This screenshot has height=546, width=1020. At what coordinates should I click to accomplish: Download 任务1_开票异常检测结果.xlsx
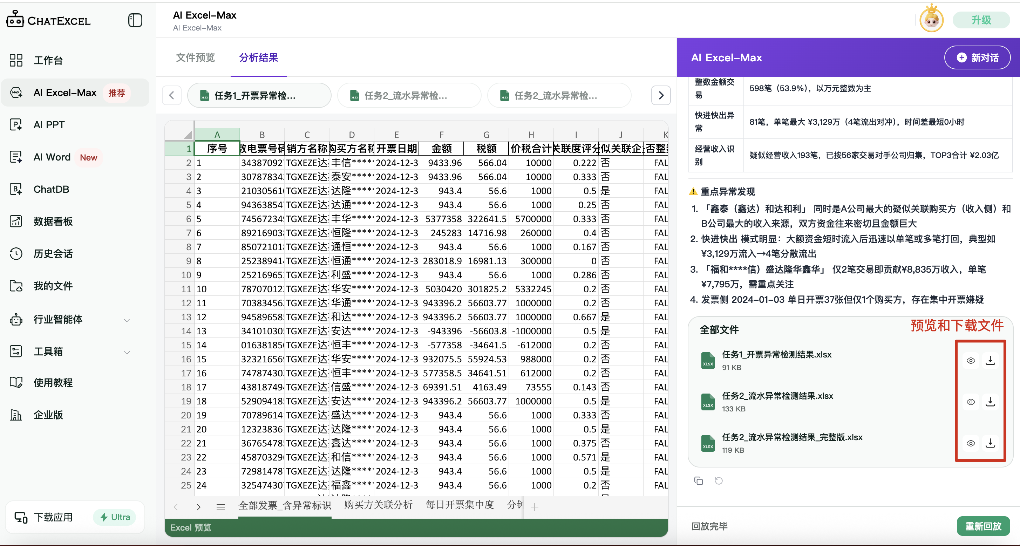pyautogui.click(x=990, y=360)
